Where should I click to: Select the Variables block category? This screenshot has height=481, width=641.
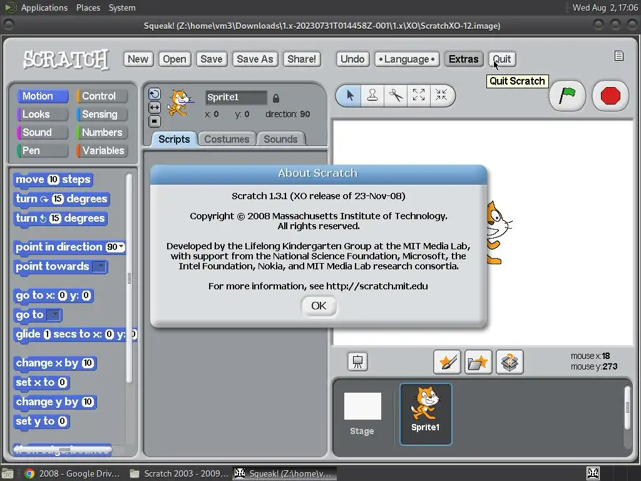click(102, 150)
